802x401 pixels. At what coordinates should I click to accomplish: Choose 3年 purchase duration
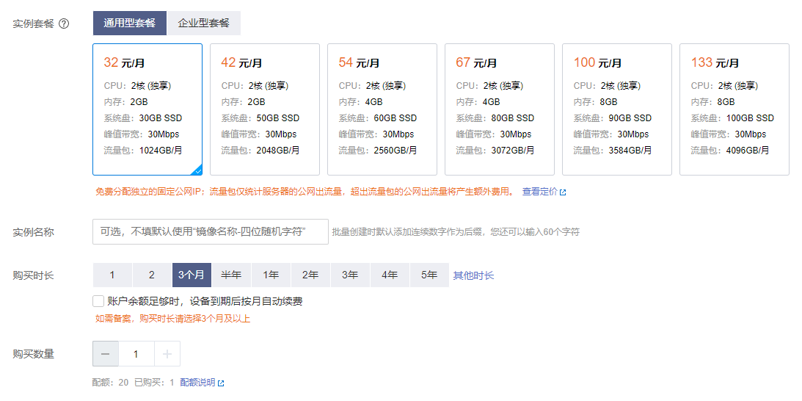[350, 275]
